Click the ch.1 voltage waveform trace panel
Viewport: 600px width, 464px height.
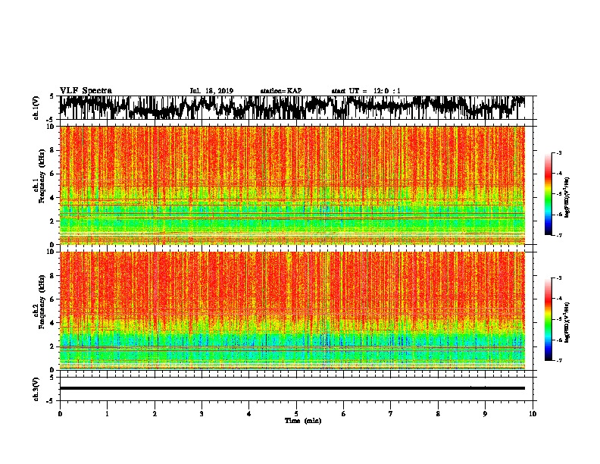[295, 108]
